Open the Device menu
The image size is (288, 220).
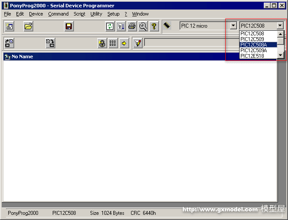pyautogui.click(x=36, y=14)
